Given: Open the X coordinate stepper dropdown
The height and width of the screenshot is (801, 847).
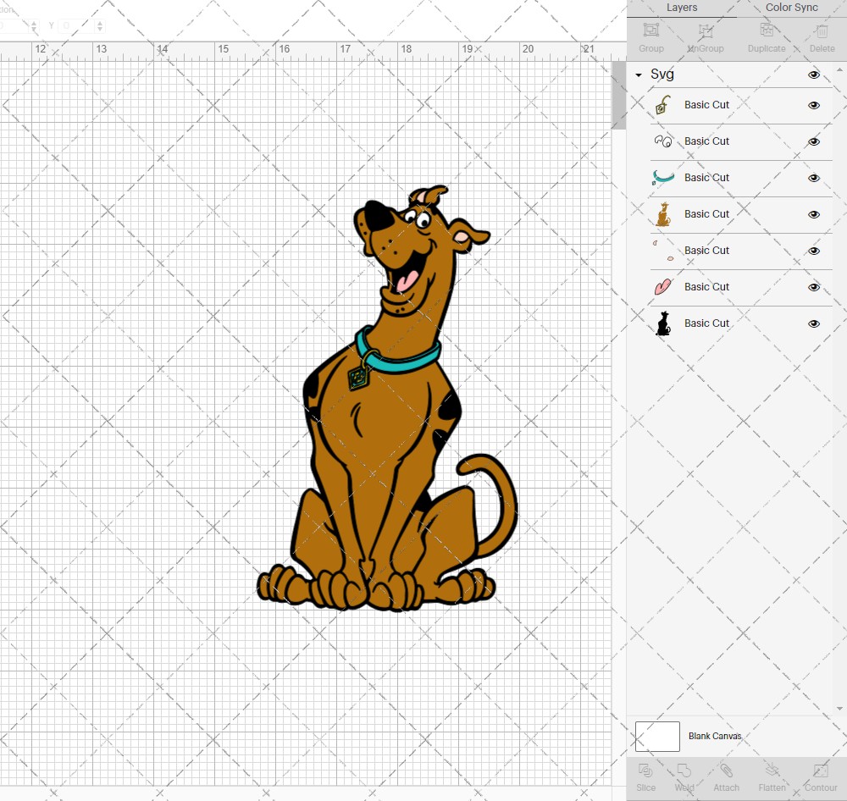Looking at the screenshot, I should pos(34,25).
